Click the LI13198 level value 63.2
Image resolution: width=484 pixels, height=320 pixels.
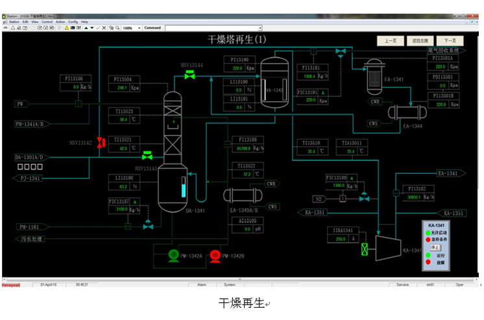tap(123, 186)
